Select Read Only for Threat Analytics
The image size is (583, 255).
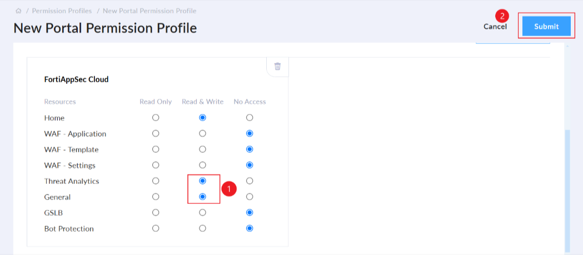coord(156,181)
